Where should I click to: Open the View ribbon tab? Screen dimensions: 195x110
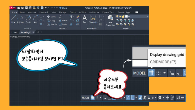pyautogui.click(x=54, y=12)
